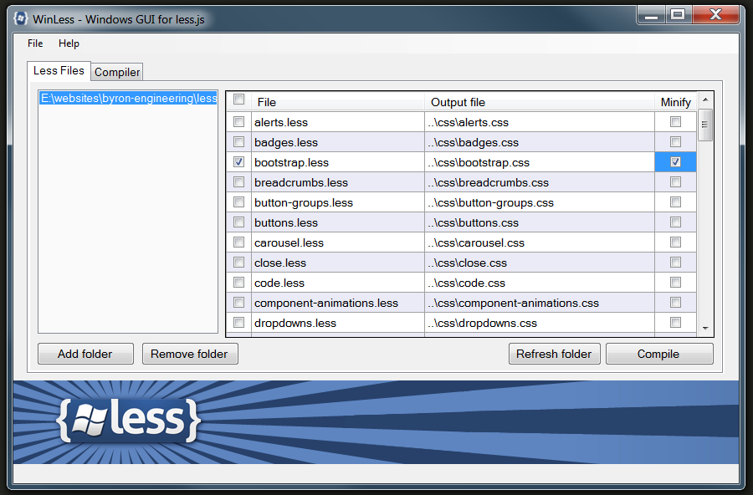Click the Remove folder button
This screenshot has height=495, width=753.
point(190,354)
